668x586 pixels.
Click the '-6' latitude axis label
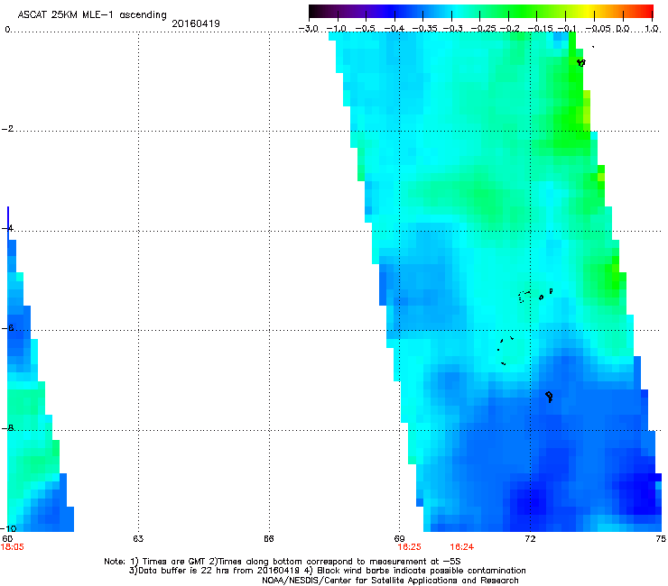pos(7,328)
